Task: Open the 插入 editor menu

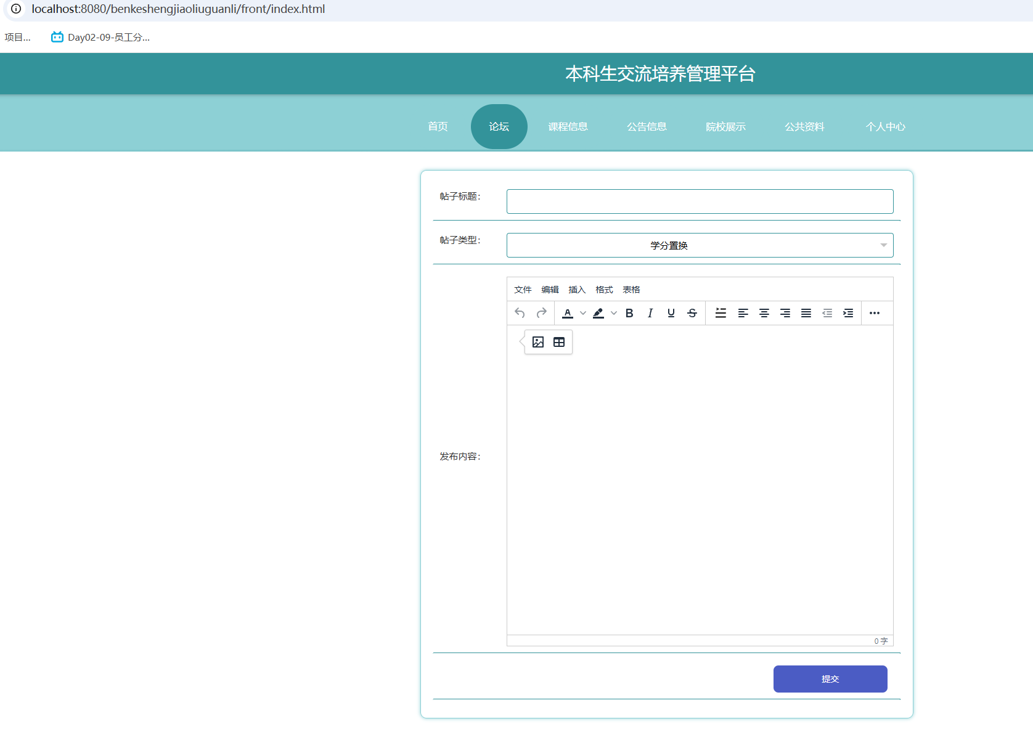Action: (577, 290)
